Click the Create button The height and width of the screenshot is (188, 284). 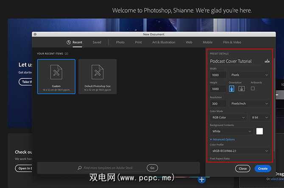(263, 169)
